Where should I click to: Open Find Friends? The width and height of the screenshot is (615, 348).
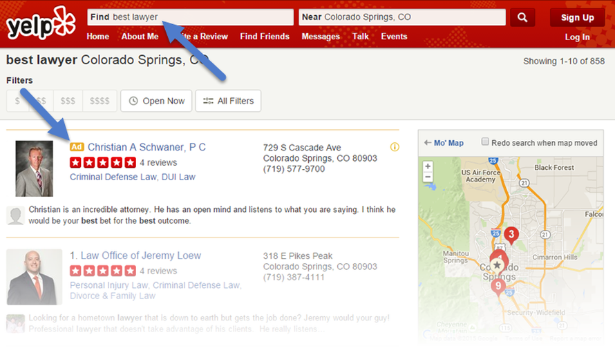265,37
